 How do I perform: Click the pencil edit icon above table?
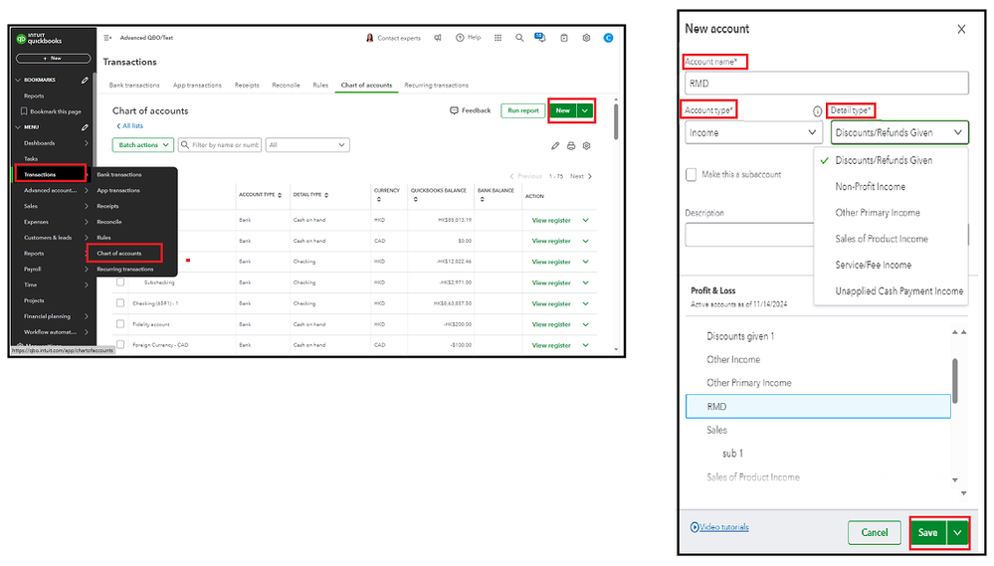555,146
